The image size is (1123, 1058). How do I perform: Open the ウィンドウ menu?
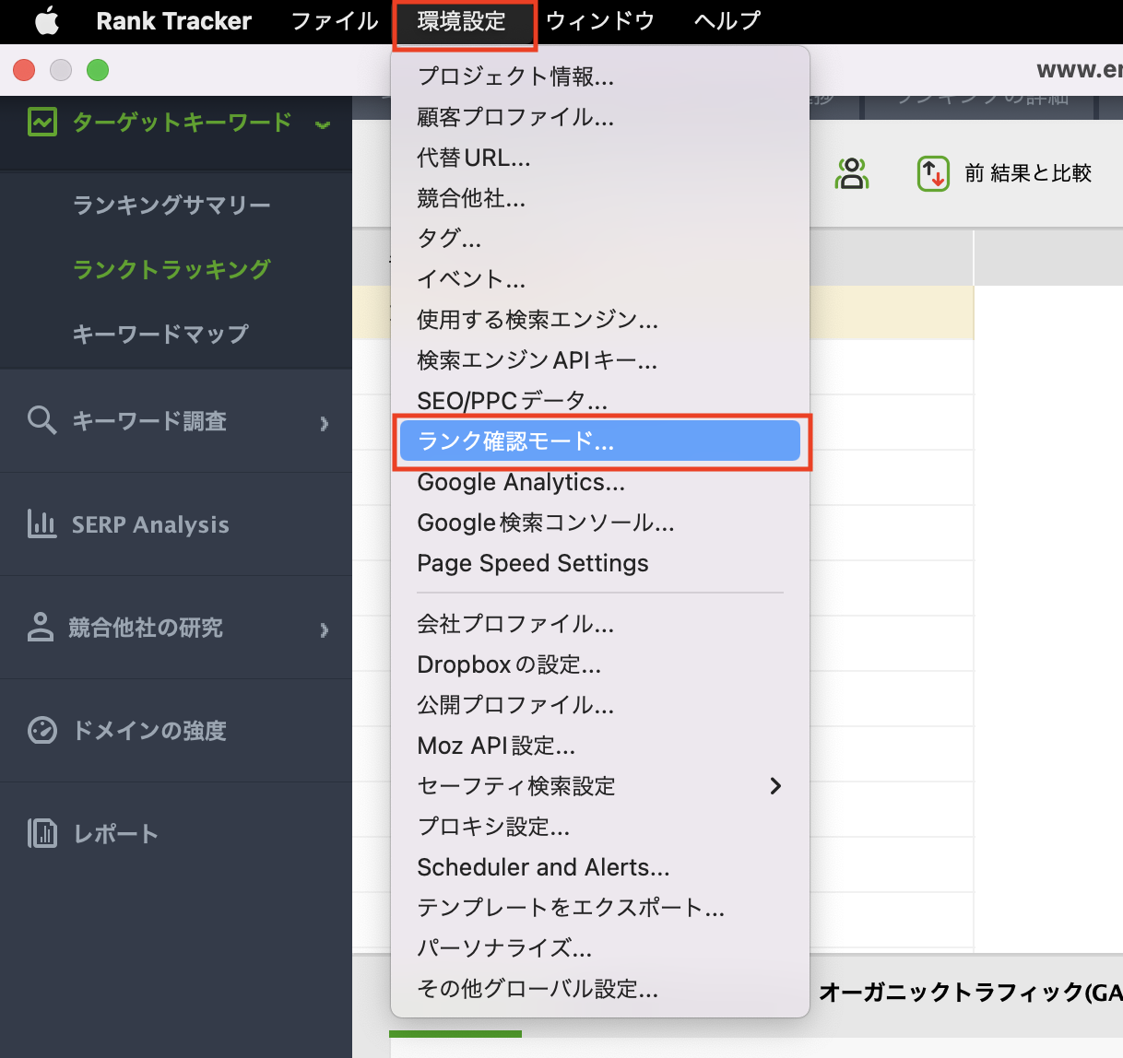point(600,20)
